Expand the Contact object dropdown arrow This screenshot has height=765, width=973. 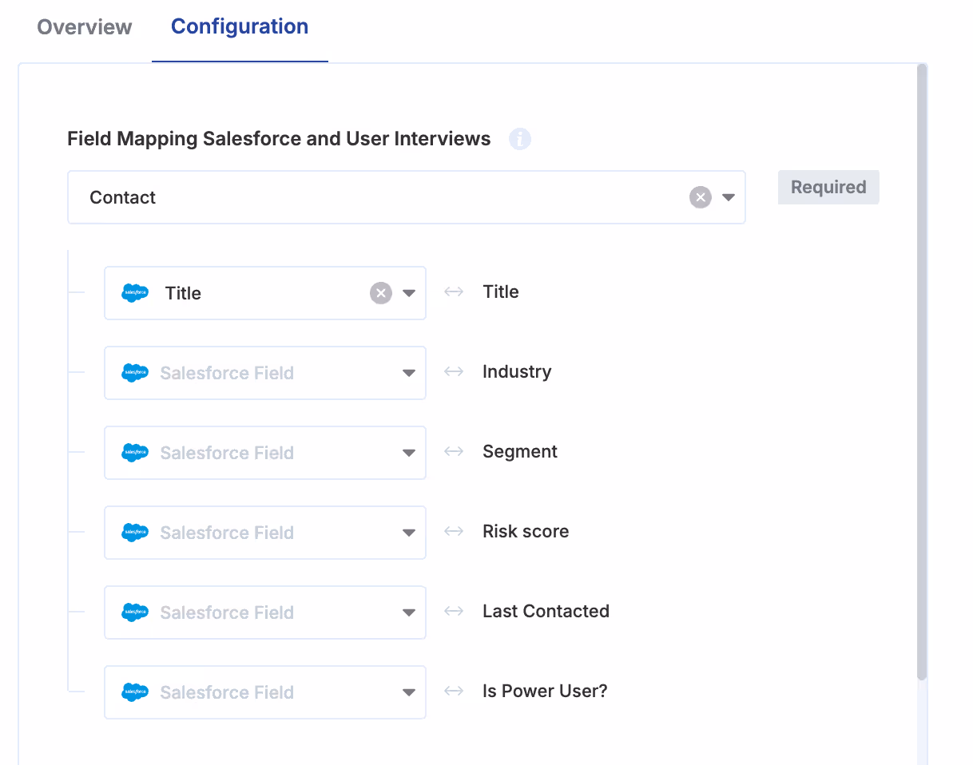[729, 197]
